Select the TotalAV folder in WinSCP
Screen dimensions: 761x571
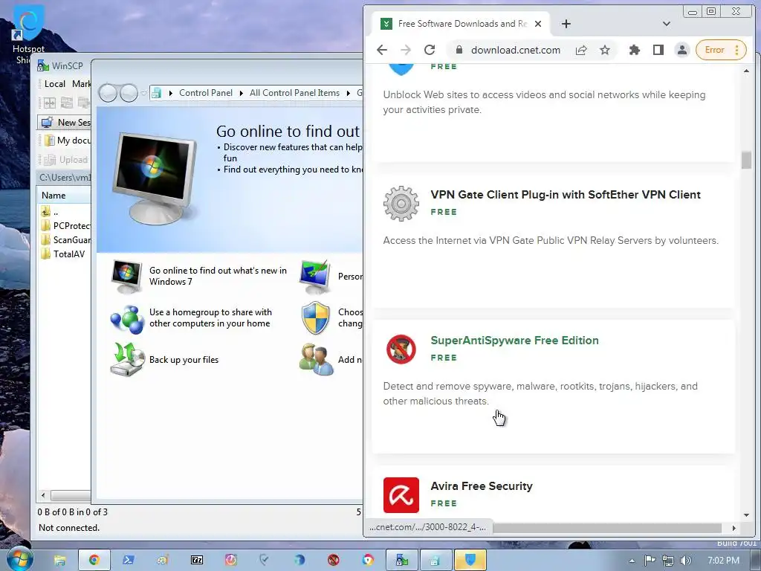point(63,254)
